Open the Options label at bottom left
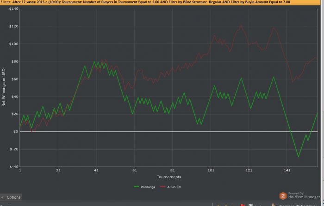Viewport: 324px width, 206px height. pyautogui.click(x=13, y=197)
